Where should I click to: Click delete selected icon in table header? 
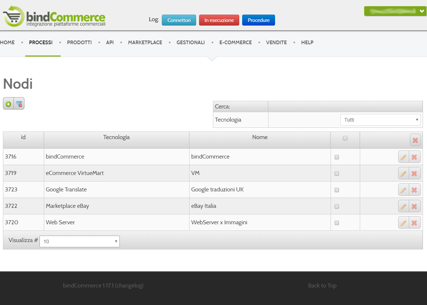coord(415,140)
